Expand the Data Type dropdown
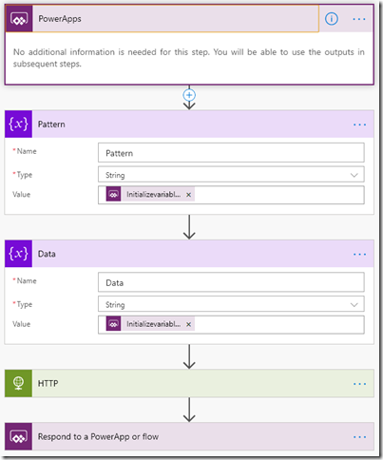The width and height of the screenshot is (383, 460). pos(231,304)
